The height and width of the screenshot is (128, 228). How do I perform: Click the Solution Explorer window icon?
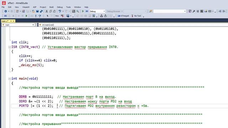190,11
